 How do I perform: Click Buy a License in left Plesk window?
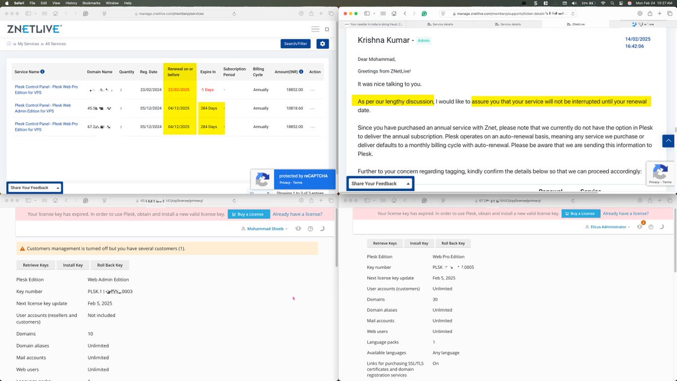[248, 214]
